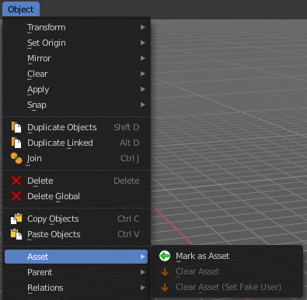Select the Mirror menu entry

click(x=76, y=58)
